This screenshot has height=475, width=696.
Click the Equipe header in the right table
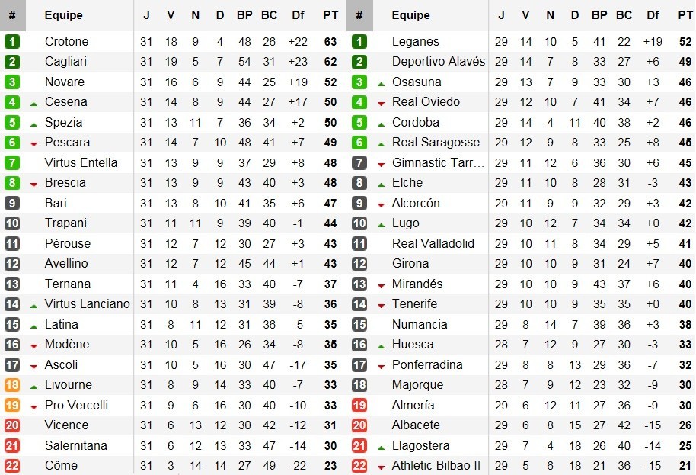click(410, 15)
